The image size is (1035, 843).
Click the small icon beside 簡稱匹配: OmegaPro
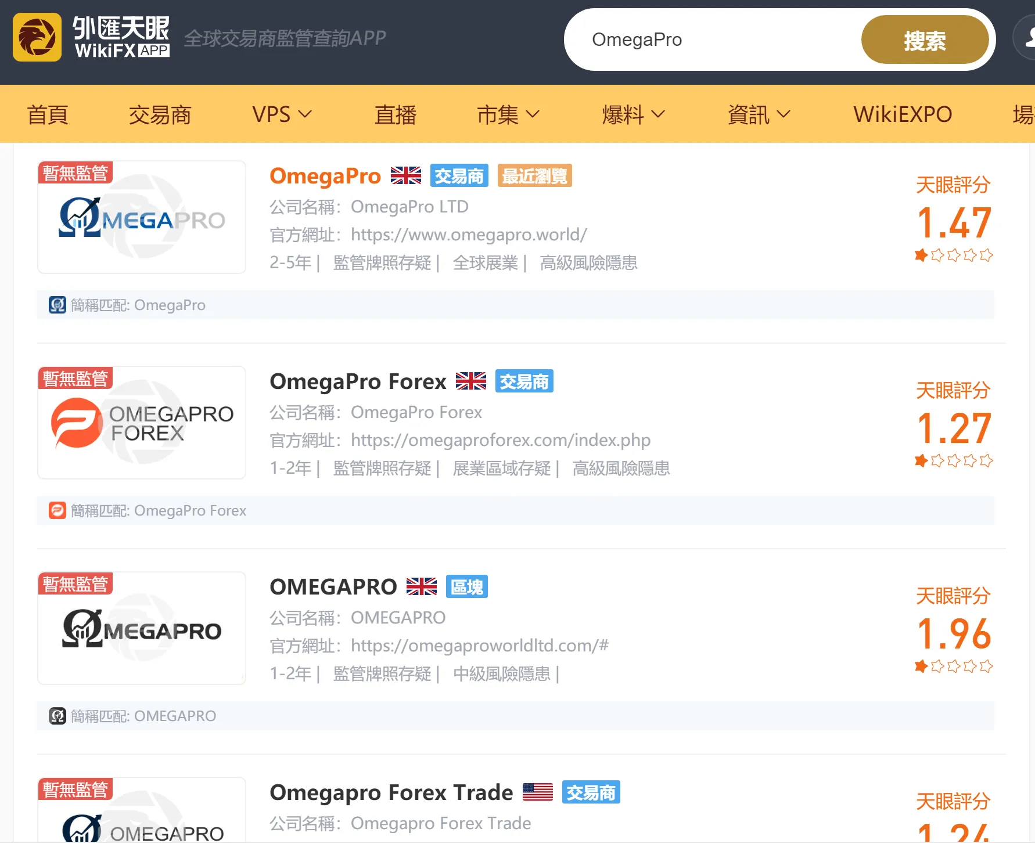pyautogui.click(x=57, y=305)
